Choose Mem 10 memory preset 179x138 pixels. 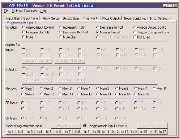click(x=47, y=94)
